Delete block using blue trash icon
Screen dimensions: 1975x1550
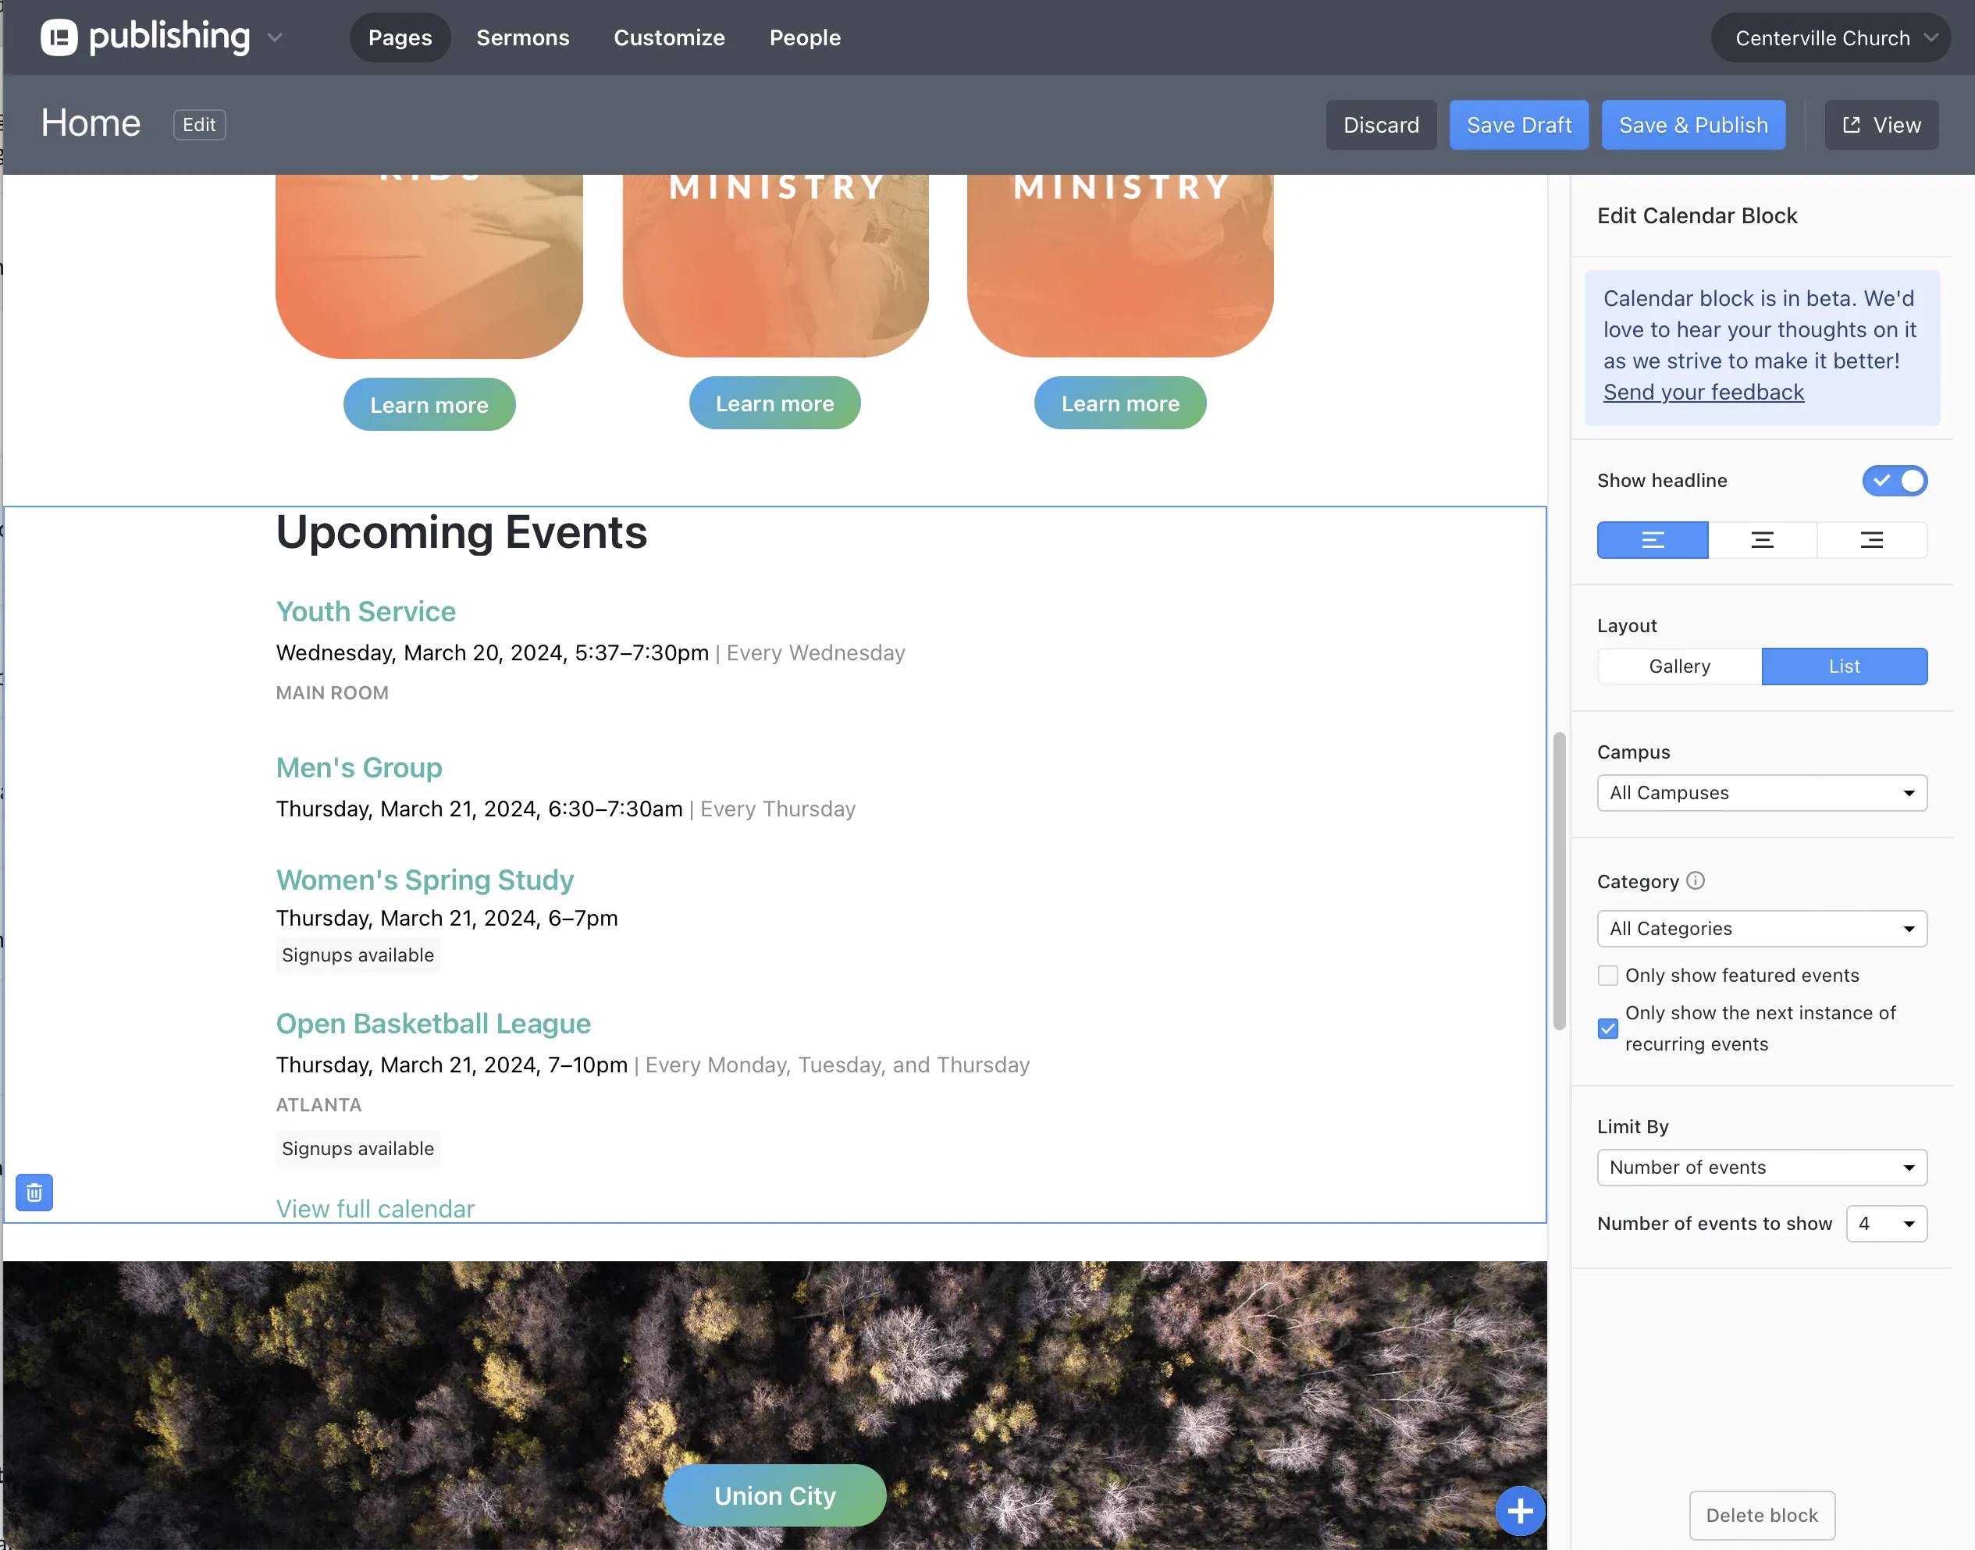pyautogui.click(x=34, y=1192)
